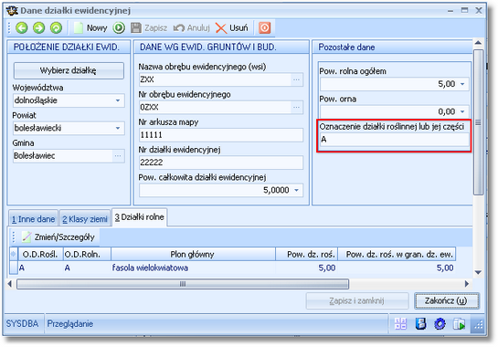Click ellipsis beside Nazwa obrębu ewidencyjnego field
This screenshot has width=498, height=347.
[296, 79]
